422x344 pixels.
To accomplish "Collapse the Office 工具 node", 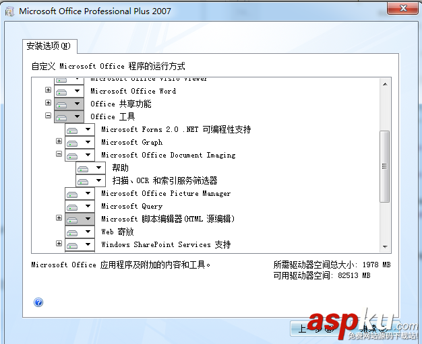I will click(x=48, y=116).
